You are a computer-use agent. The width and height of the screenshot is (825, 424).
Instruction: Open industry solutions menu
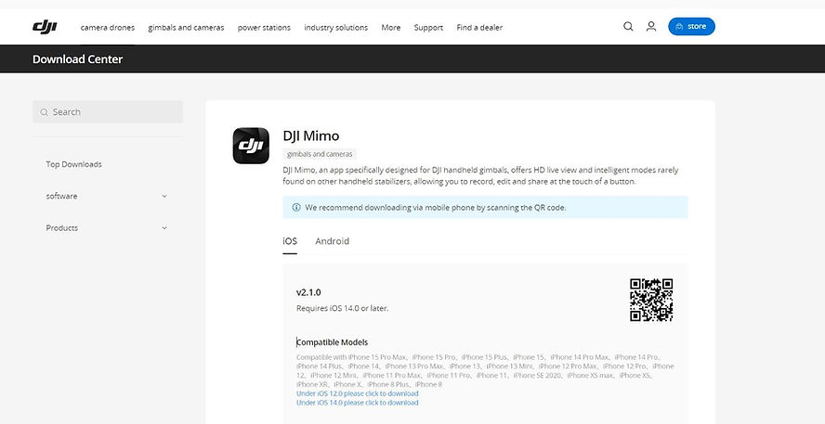(335, 27)
